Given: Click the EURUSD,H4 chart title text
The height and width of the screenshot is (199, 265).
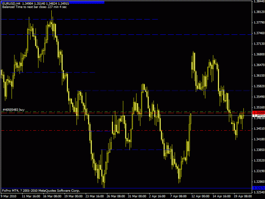Looking at the screenshot, I should click(36, 3).
